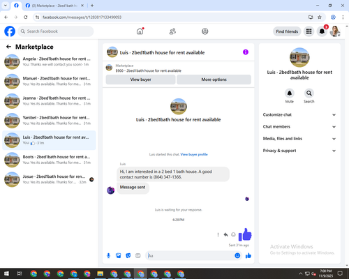The height and width of the screenshot is (279, 349).
Task: Click the "Message sent" bubble
Action: pos(133,188)
